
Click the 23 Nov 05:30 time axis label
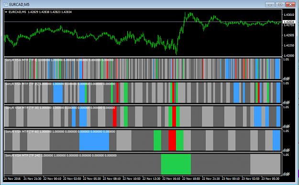point(270,179)
